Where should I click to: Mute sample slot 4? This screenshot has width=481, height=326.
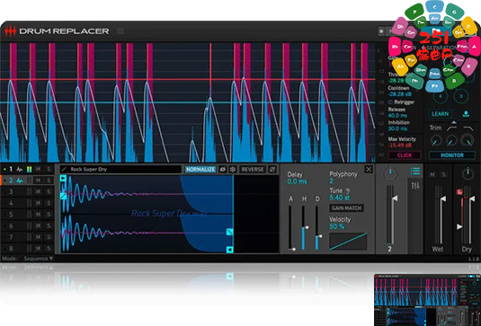point(38,203)
